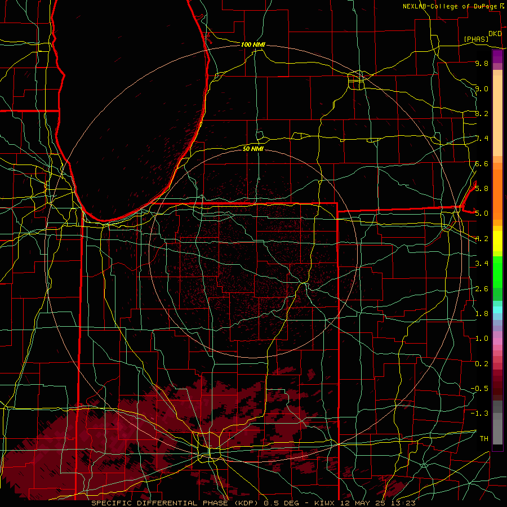507x507 pixels.
Task: Click the 50 NMI range ring label
Action: (253, 149)
